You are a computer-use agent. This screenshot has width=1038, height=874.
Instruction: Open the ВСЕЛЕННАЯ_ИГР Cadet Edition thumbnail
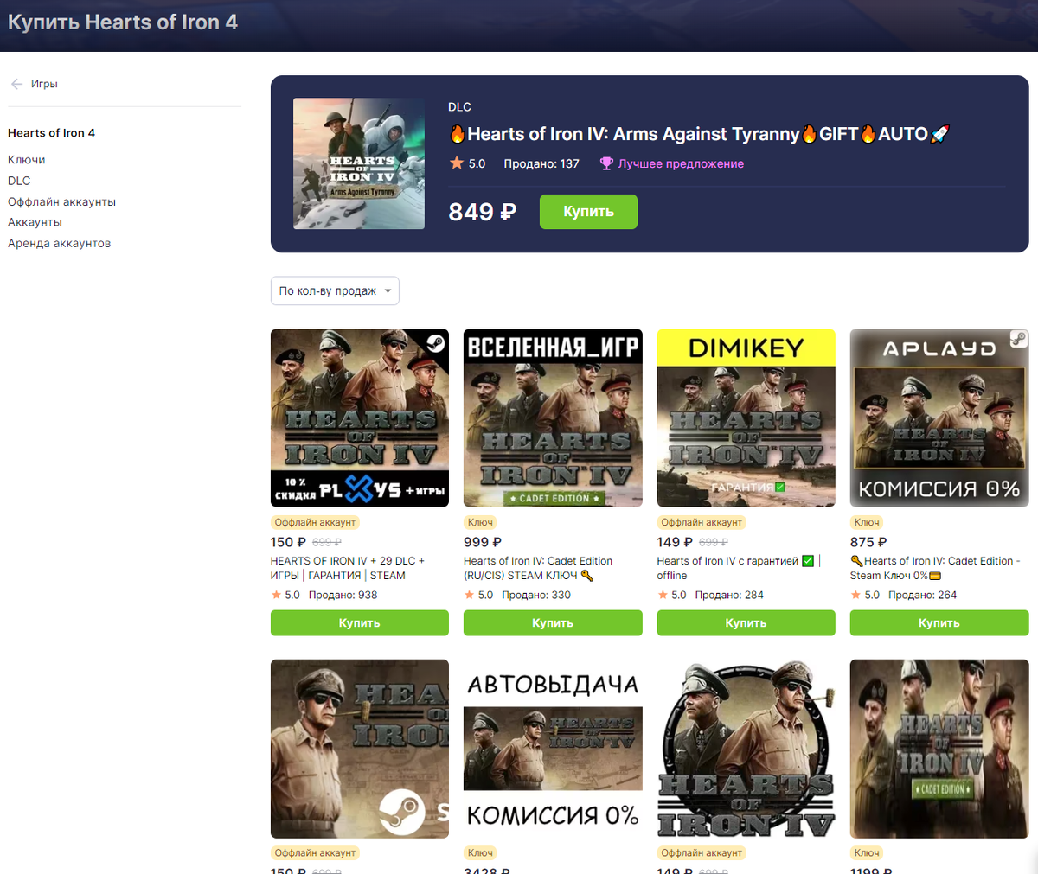pos(553,418)
